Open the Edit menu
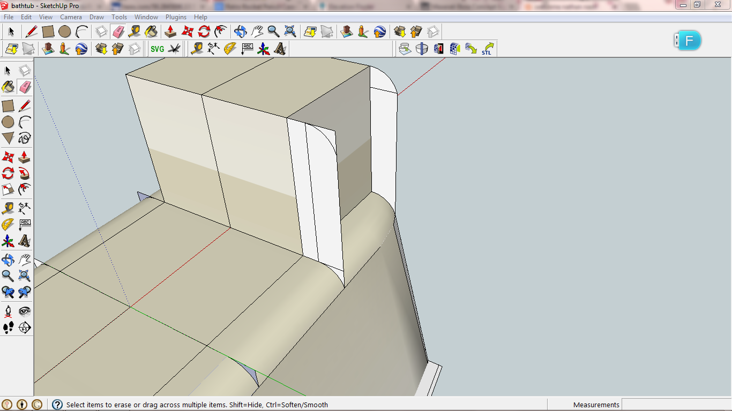 (x=26, y=17)
